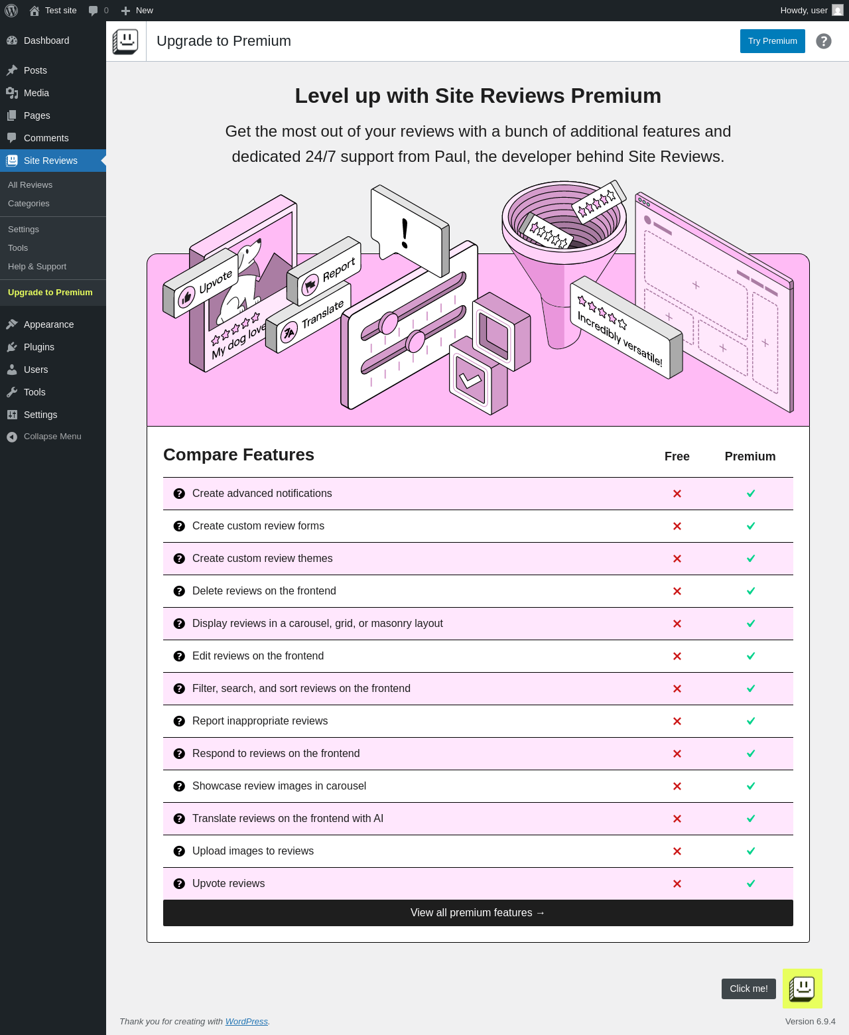849x1035 pixels.
Task: Open Categories submenu item
Action: [x=53, y=204]
